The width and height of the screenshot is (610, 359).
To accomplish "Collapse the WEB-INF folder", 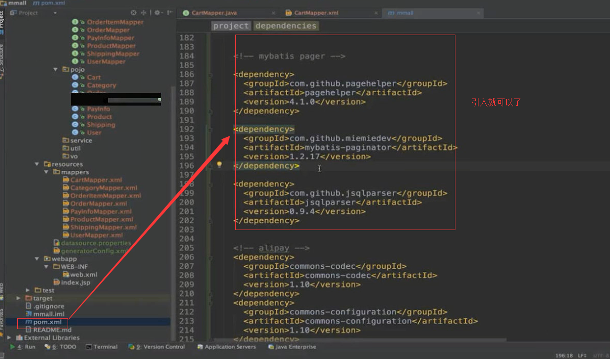I will coord(46,266).
